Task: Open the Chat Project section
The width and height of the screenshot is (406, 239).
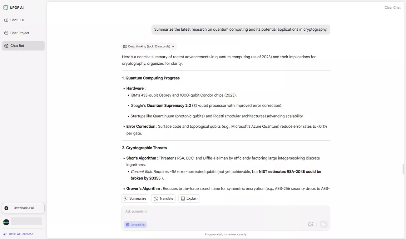Action: 20,33
